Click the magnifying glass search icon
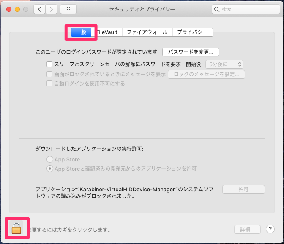This screenshot has height=244, width=284. pyautogui.click(x=217, y=9)
